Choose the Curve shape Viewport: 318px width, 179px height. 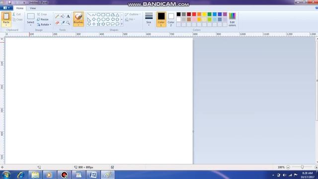click(94, 15)
